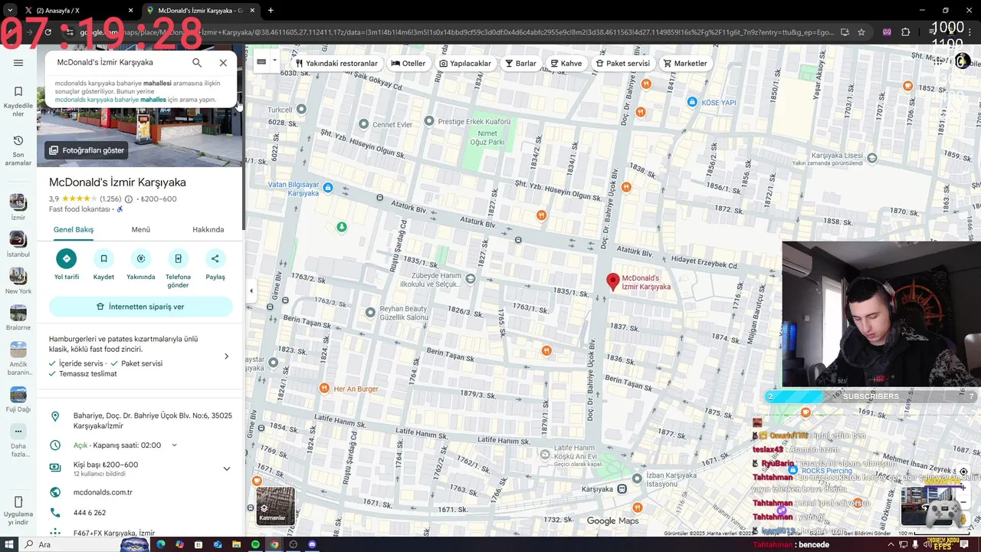The image size is (981, 552).
Task: Open the Google Maps hamburger menu
Action: tap(18, 63)
